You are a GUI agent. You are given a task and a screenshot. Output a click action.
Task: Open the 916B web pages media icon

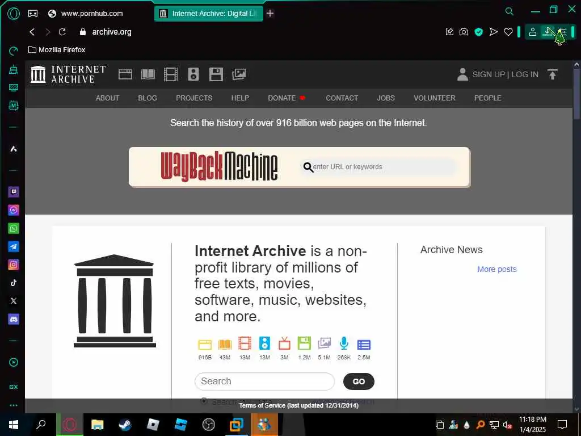click(x=205, y=345)
